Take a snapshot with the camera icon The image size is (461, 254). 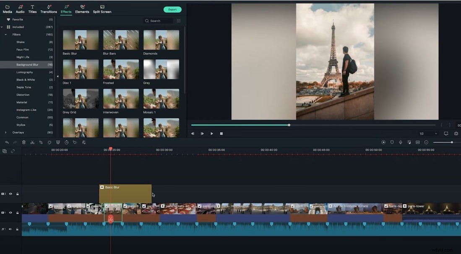coord(456,133)
